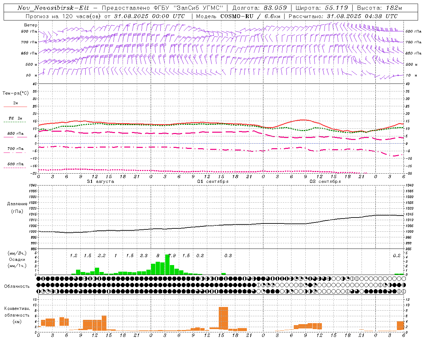The image size is (423, 338).
Task: Click the (гПа) unit under Давление
Action: (17, 211)
